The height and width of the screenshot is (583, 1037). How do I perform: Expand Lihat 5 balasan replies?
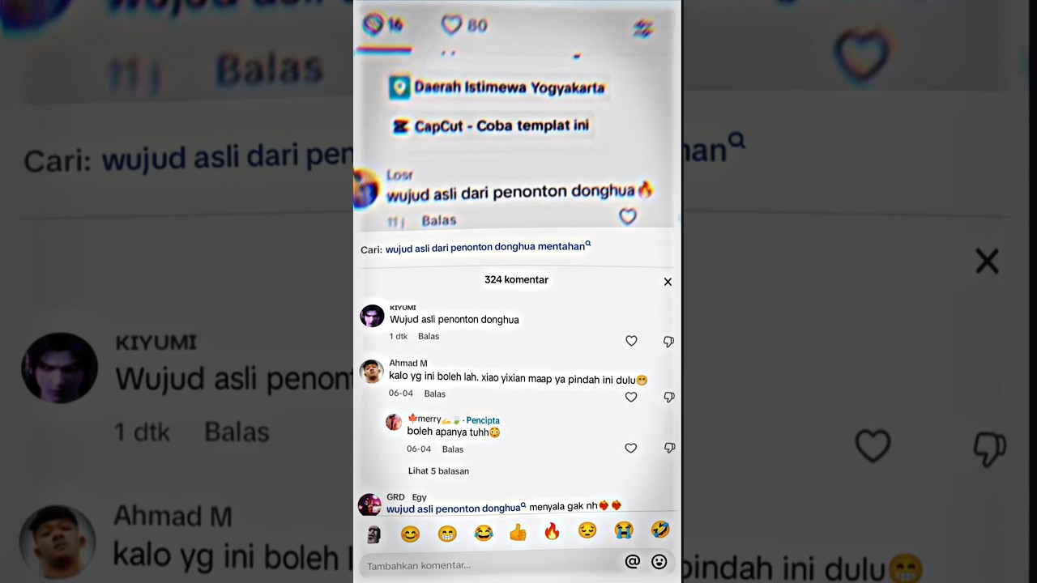pyautogui.click(x=438, y=470)
